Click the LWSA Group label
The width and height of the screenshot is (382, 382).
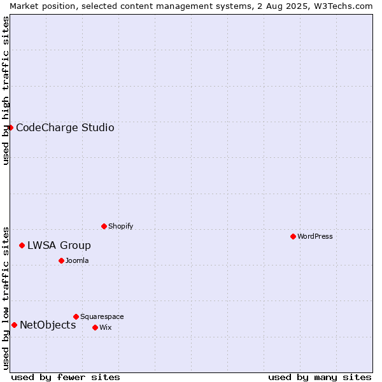click(x=59, y=245)
